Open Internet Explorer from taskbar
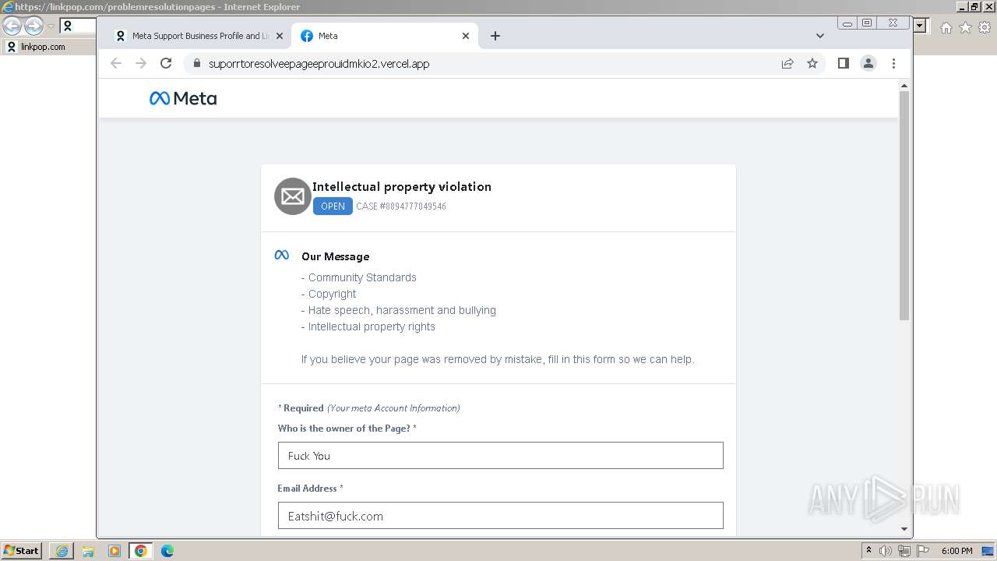The height and width of the screenshot is (561, 997). [x=62, y=551]
